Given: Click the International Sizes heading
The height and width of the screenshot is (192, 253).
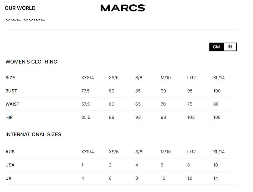Looking at the screenshot, I should tap(33, 135).
